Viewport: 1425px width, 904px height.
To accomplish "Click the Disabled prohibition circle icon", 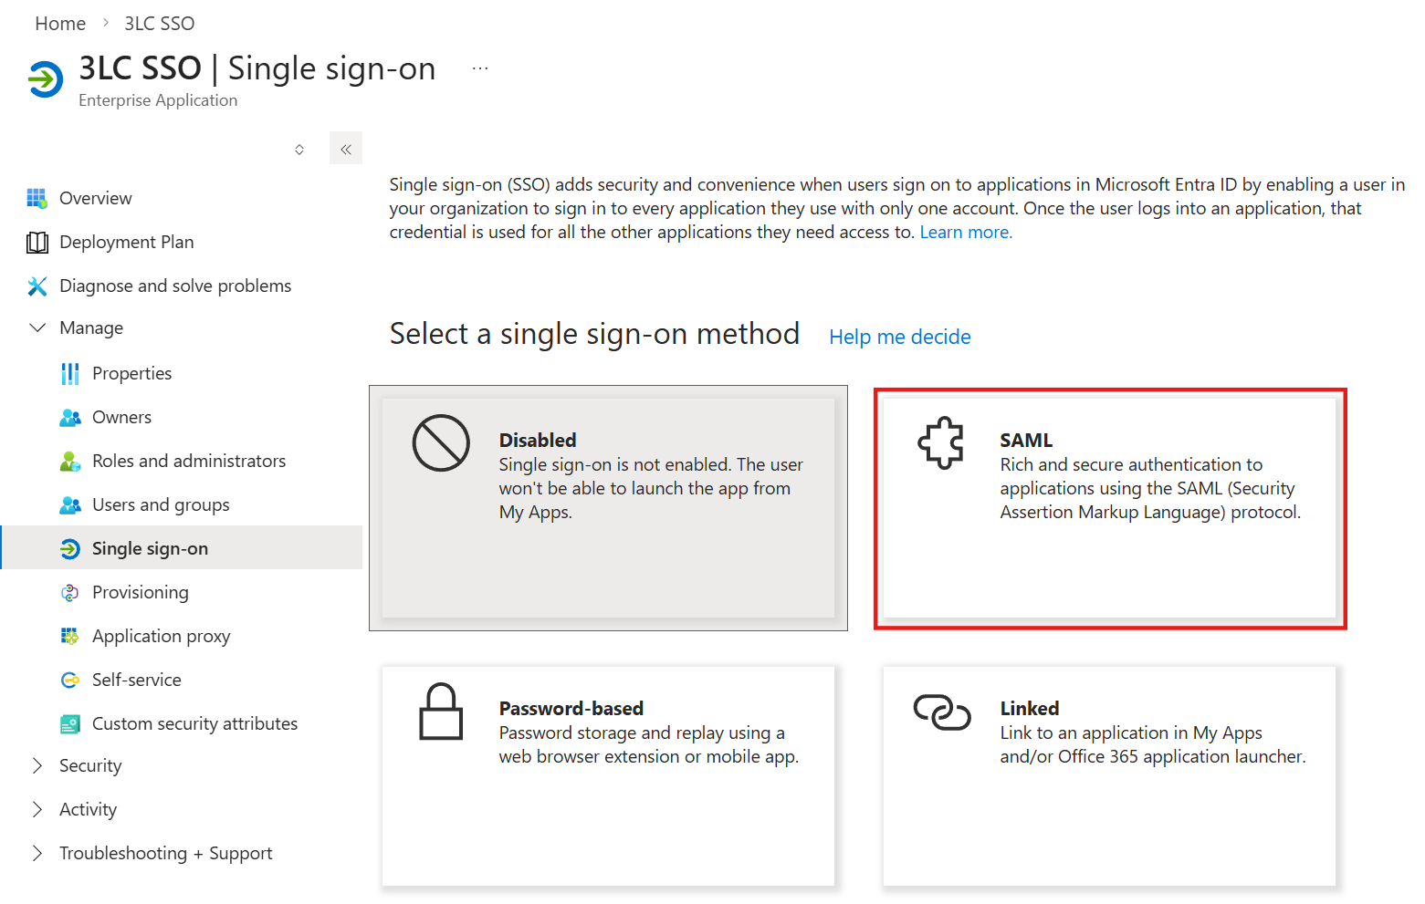I will [x=441, y=443].
